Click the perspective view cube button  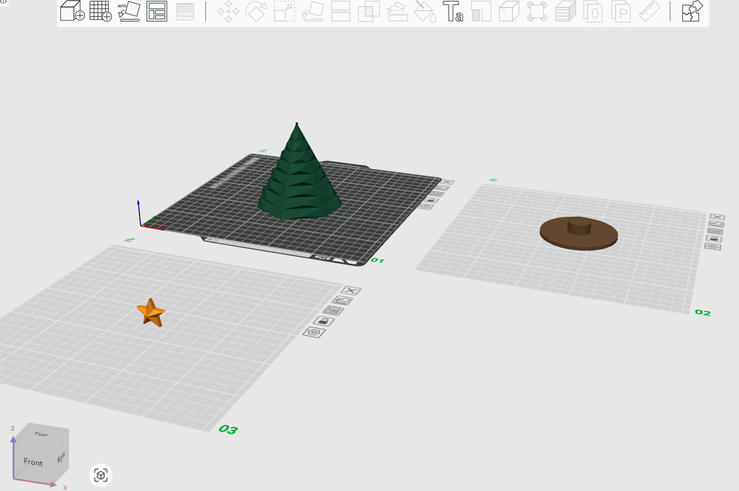[101, 475]
